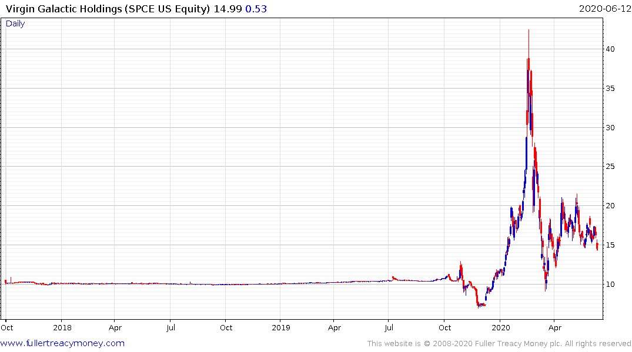The image size is (632, 352).
Task: Click the www.fullertreacymoney.com link
Action: point(62,343)
